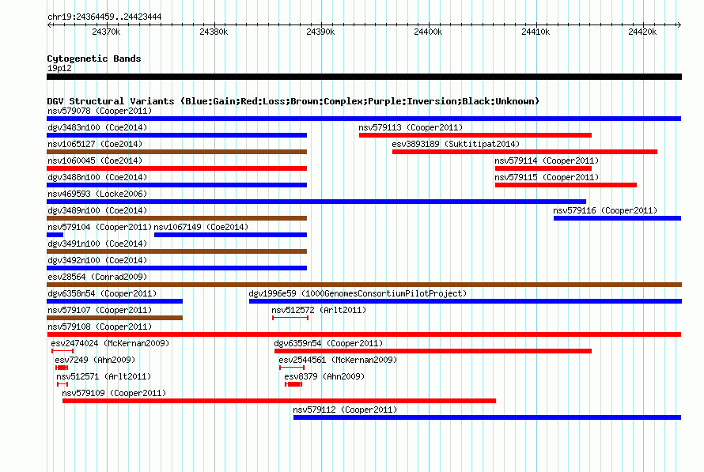Open the dgv3489n100 (Coe2014) label
Image resolution: width=704 pixels, height=472 pixels.
click(x=97, y=210)
